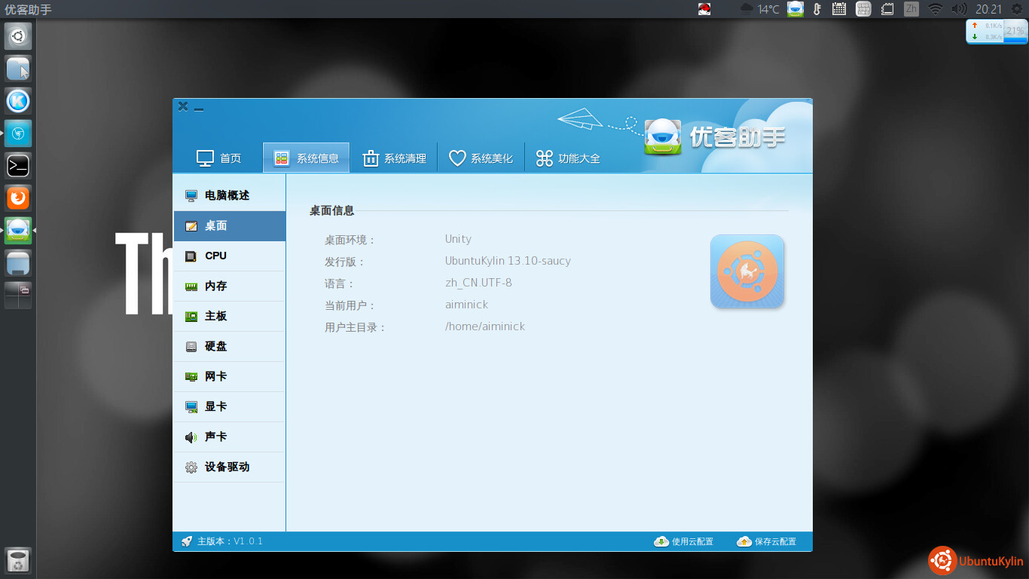Image resolution: width=1029 pixels, height=579 pixels.
Task: Open 设备驱动 device drivers gear icon
Action: point(191,467)
